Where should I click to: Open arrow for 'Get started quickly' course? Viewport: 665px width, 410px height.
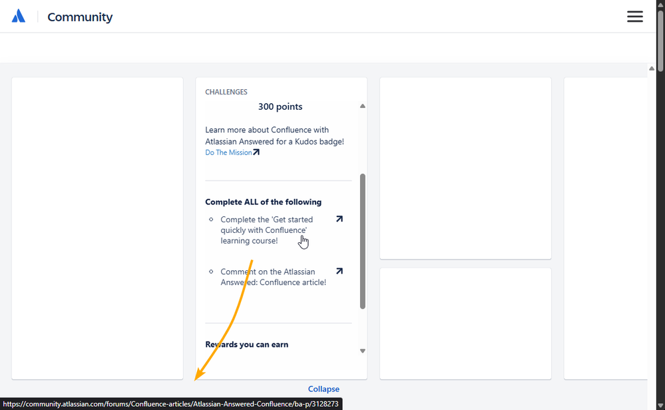click(339, 219)
